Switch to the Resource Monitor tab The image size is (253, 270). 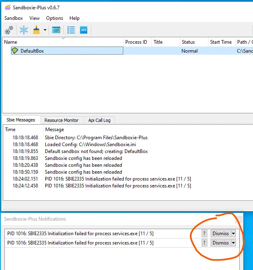click(x=61, y=120)
